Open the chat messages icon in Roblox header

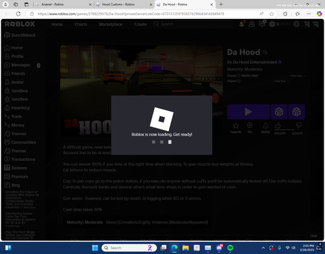coord(262,24)
